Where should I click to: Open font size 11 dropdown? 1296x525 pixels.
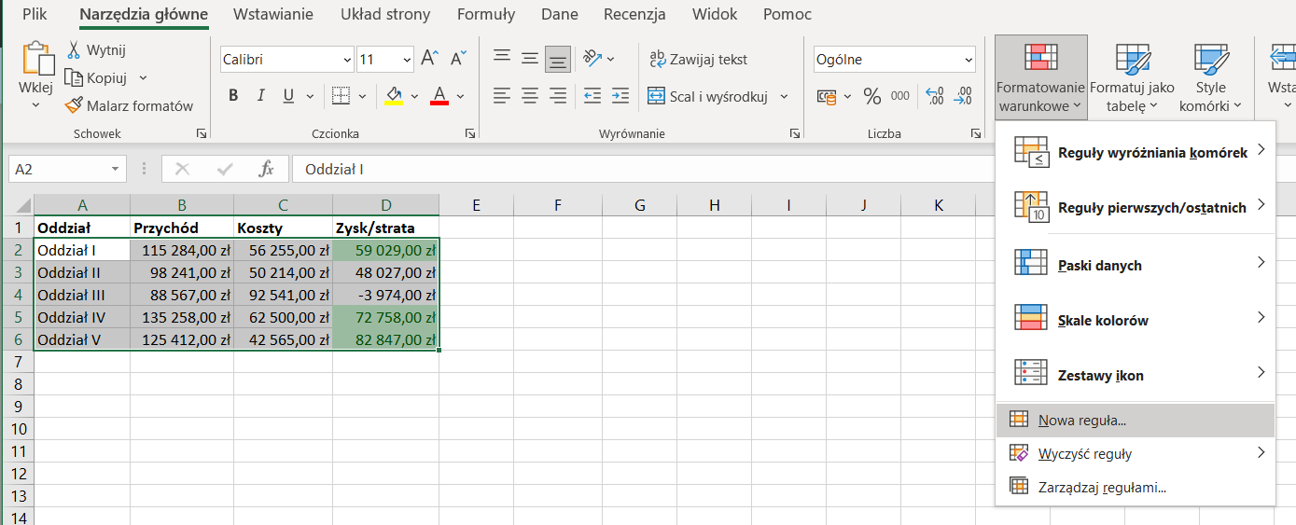[407, 60]
